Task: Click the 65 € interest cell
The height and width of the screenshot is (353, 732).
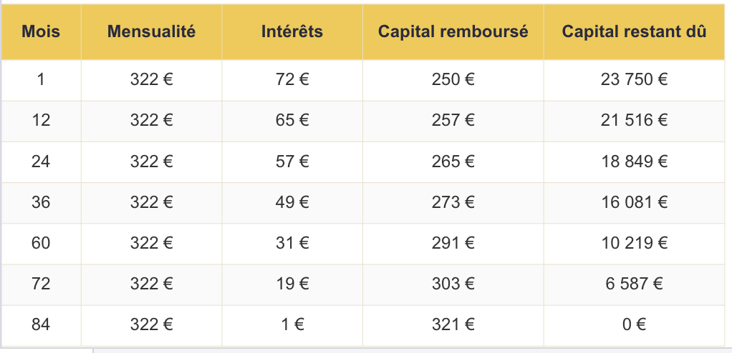Action: coord(292,121)
